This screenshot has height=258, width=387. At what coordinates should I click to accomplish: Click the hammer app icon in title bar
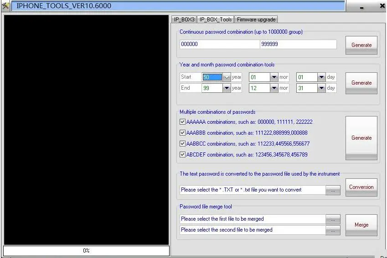(5, 5)
